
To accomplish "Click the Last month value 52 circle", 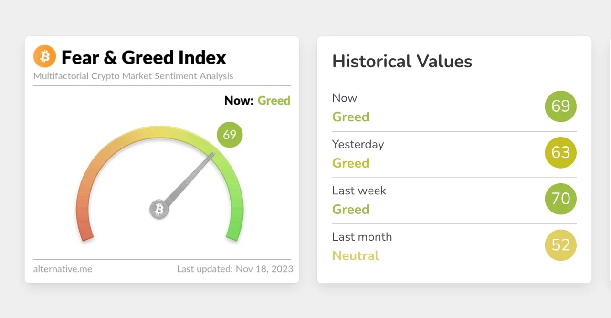I will [560, 245].
